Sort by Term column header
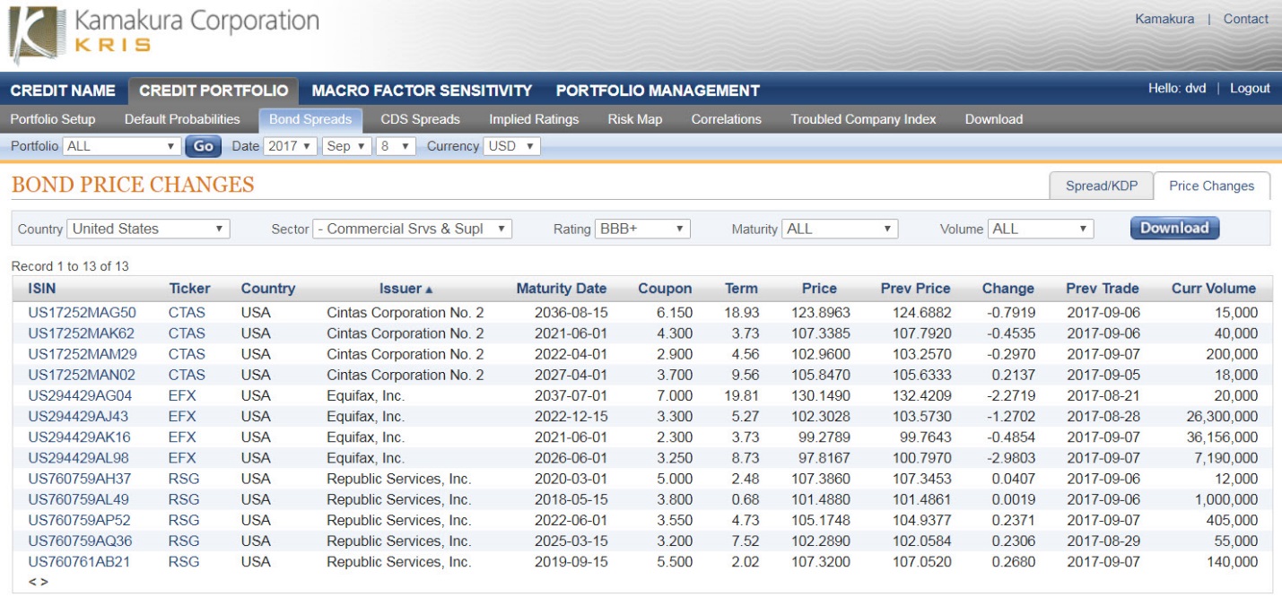 pos(741,289)
